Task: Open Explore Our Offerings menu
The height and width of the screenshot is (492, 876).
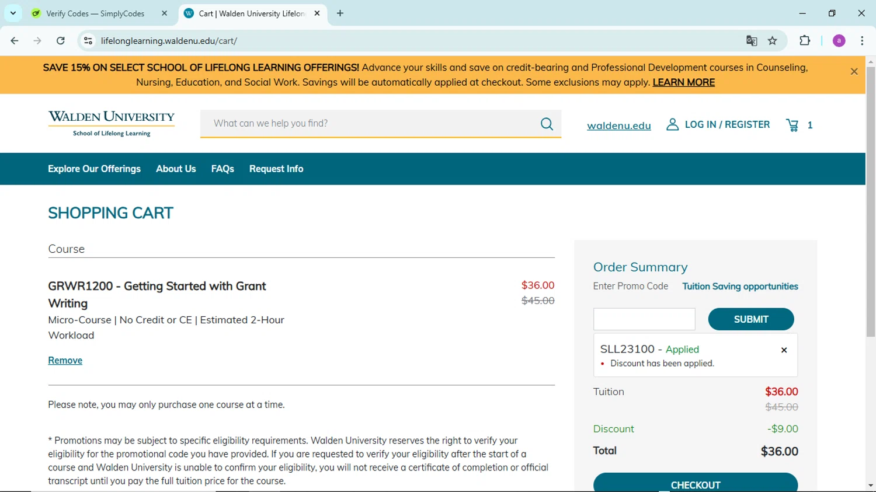Action: click(94, 169)
